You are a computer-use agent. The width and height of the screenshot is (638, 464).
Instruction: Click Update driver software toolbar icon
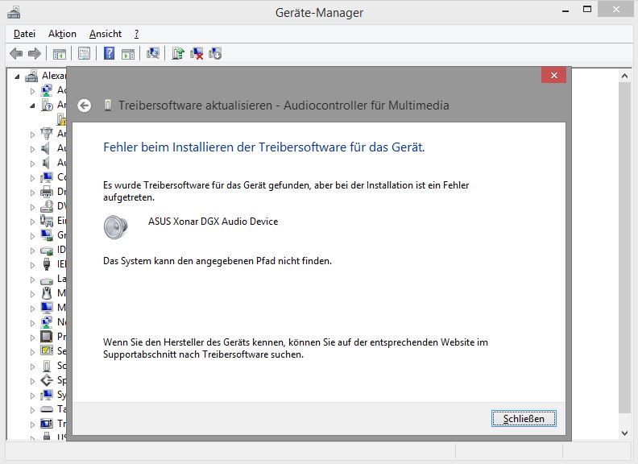pos(178,53)
